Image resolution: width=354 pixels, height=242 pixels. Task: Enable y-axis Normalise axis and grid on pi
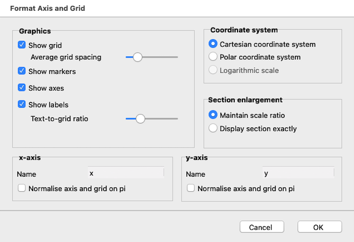(x=191, y=188)
